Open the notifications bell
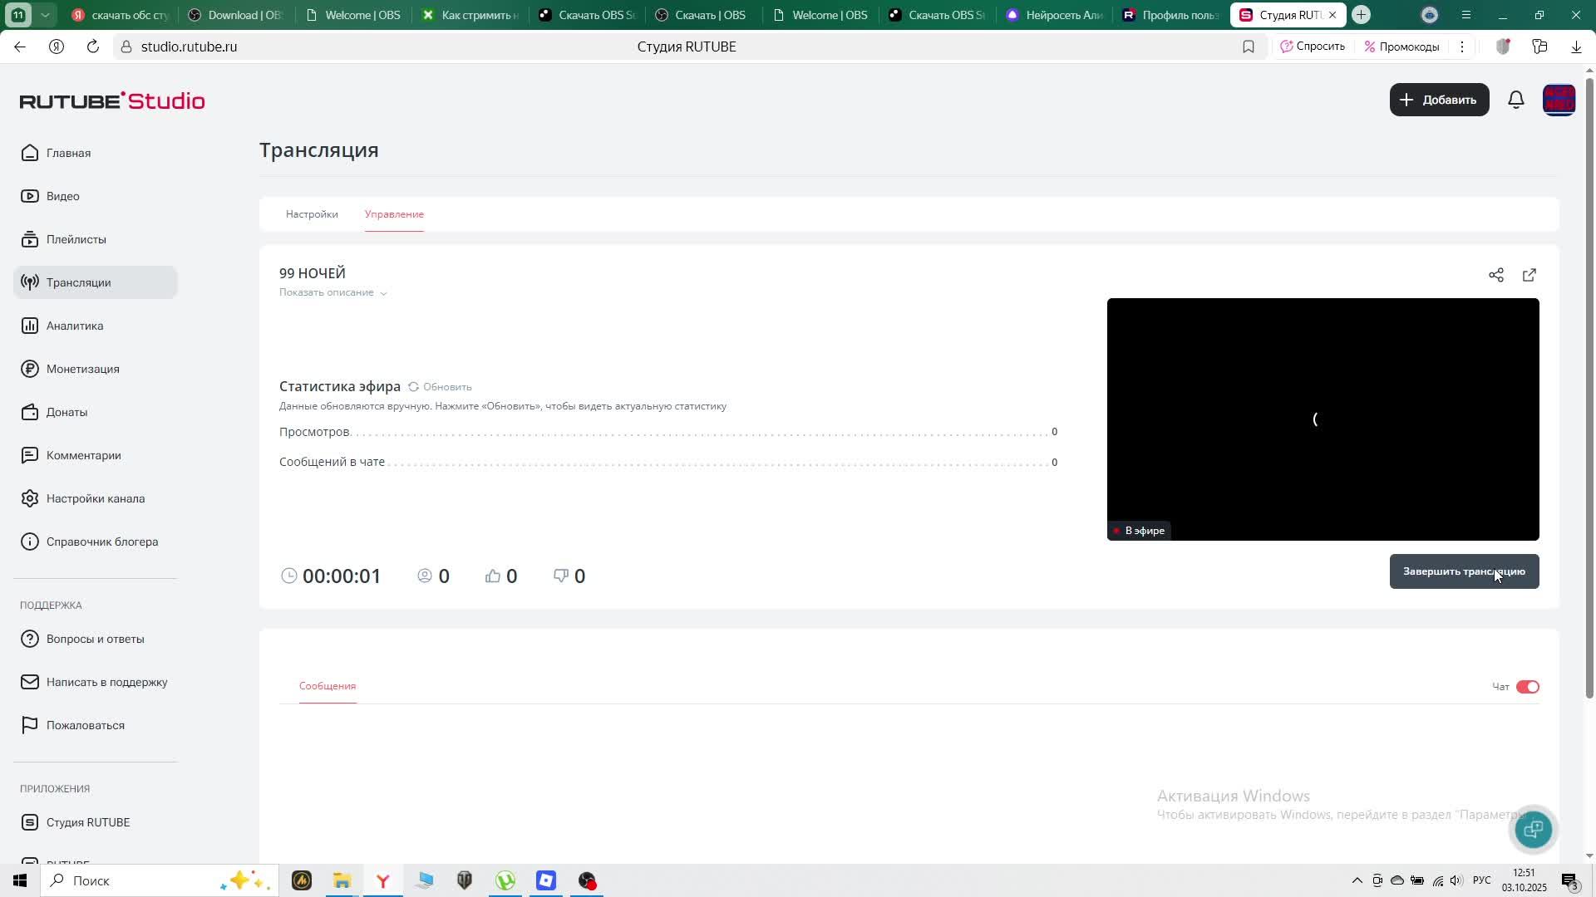The height and width of the screenshot is (897, 1596). pyautogui.click(x=1516, y=100)
